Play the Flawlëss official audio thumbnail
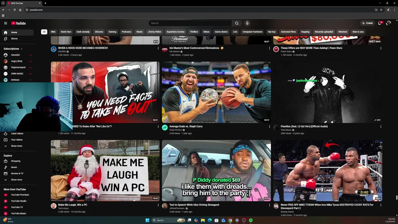 coord(327,92)
